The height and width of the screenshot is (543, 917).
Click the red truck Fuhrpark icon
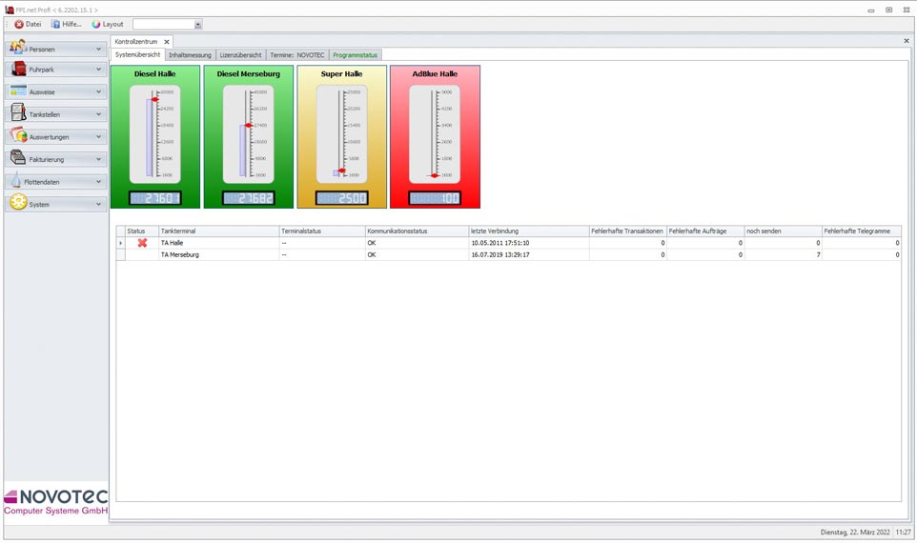18,70
